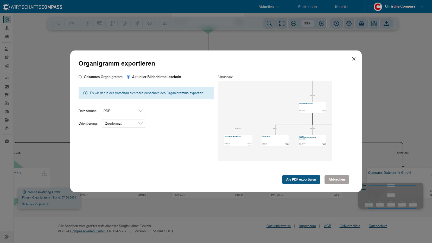The image size is (432, 243).
Task: Select Aktueller Bildschirmausschnitt radio option
Action: point(128,77)
